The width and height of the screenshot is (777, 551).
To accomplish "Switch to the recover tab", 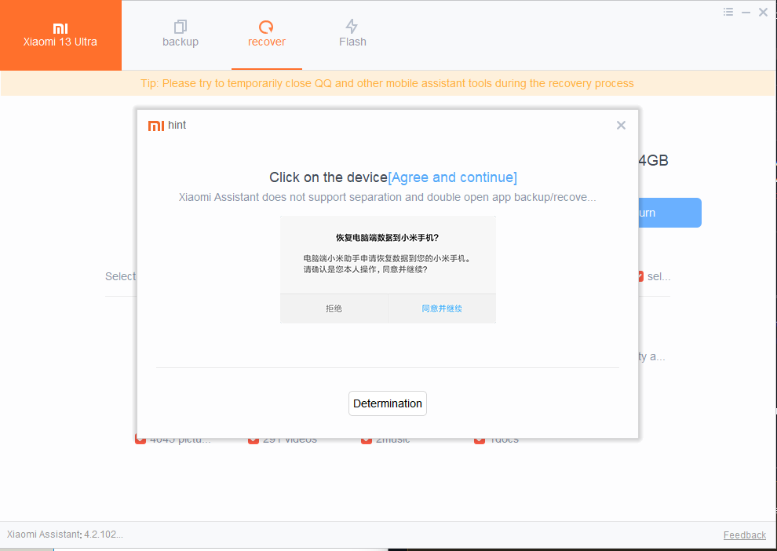I will click(267, 34).
